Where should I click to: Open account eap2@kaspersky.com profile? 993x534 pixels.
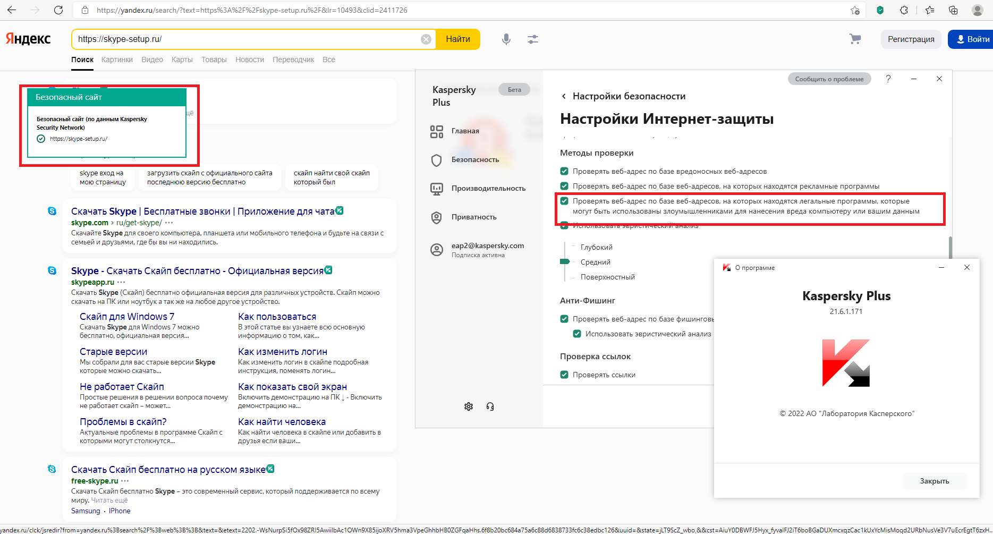pyautogui.click(x=477, y=250)
